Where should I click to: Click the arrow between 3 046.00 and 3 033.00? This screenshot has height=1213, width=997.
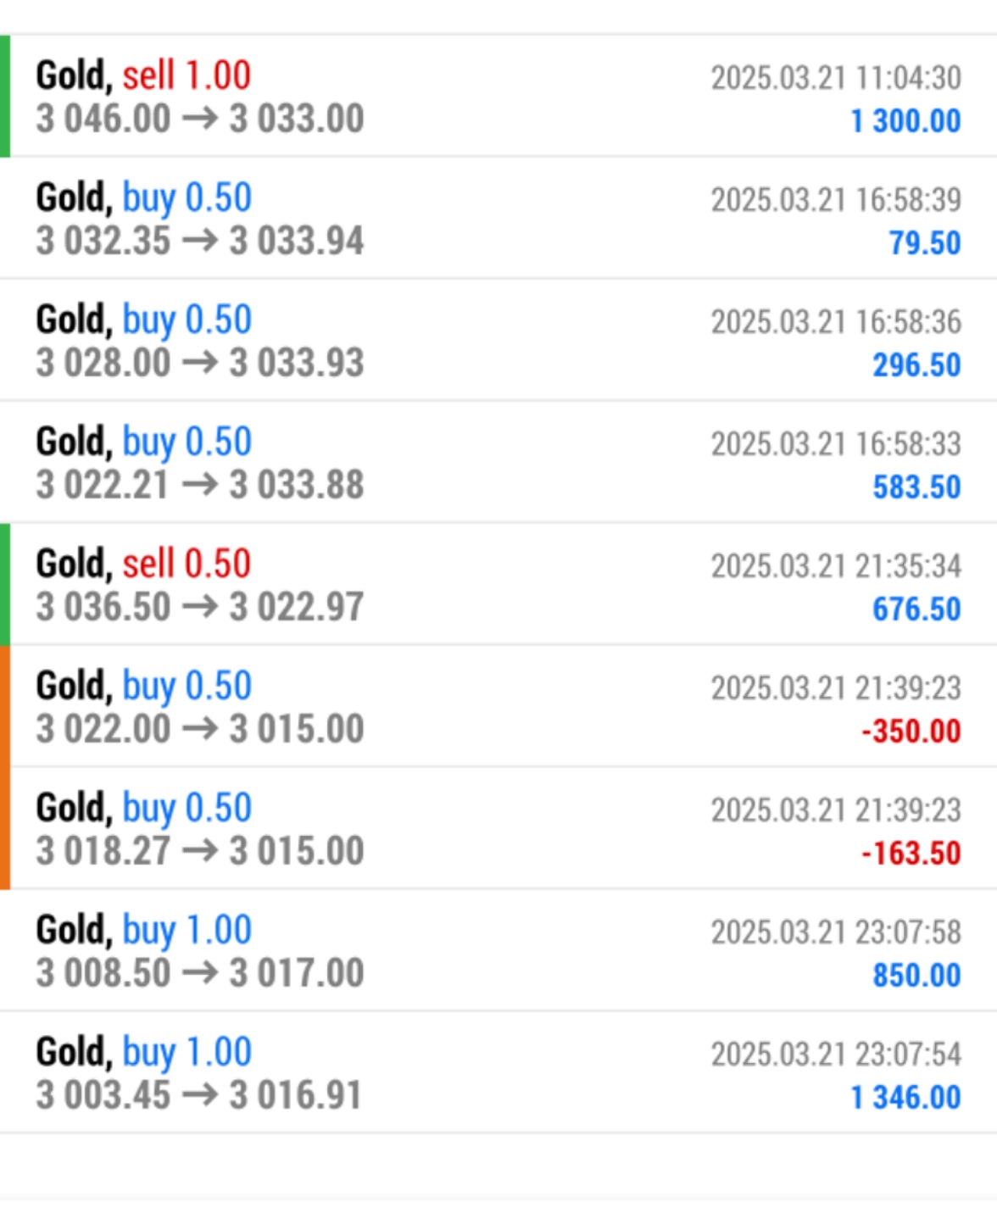point(200,119)
